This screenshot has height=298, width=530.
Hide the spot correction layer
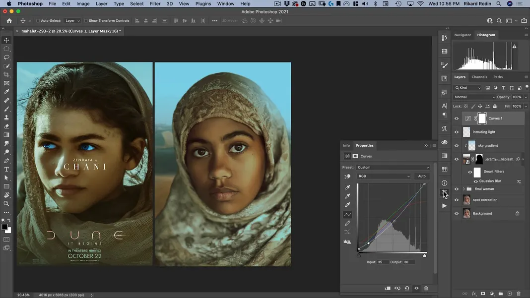click(457, 200)
